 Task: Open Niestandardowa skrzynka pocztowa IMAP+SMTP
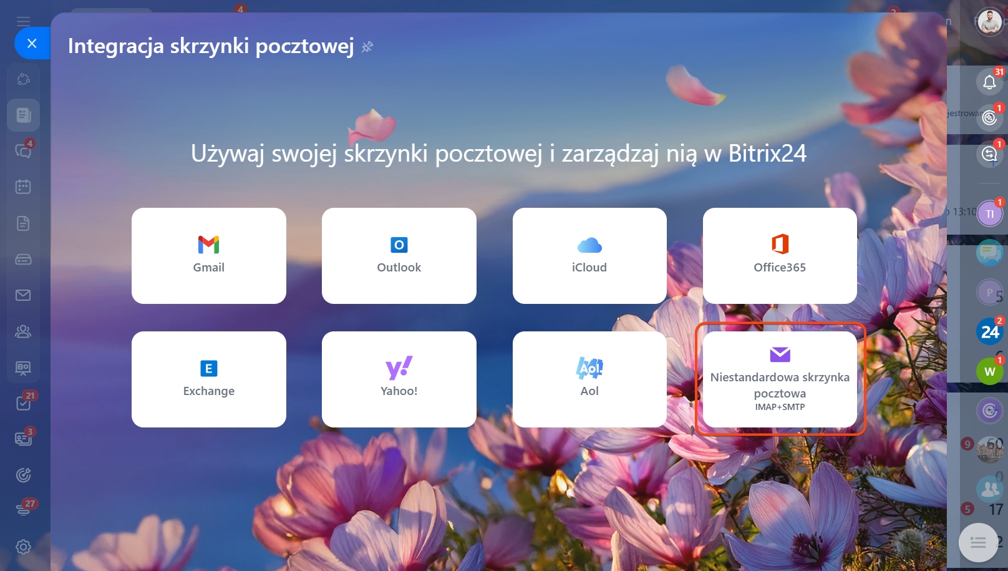tap(780, 379)
